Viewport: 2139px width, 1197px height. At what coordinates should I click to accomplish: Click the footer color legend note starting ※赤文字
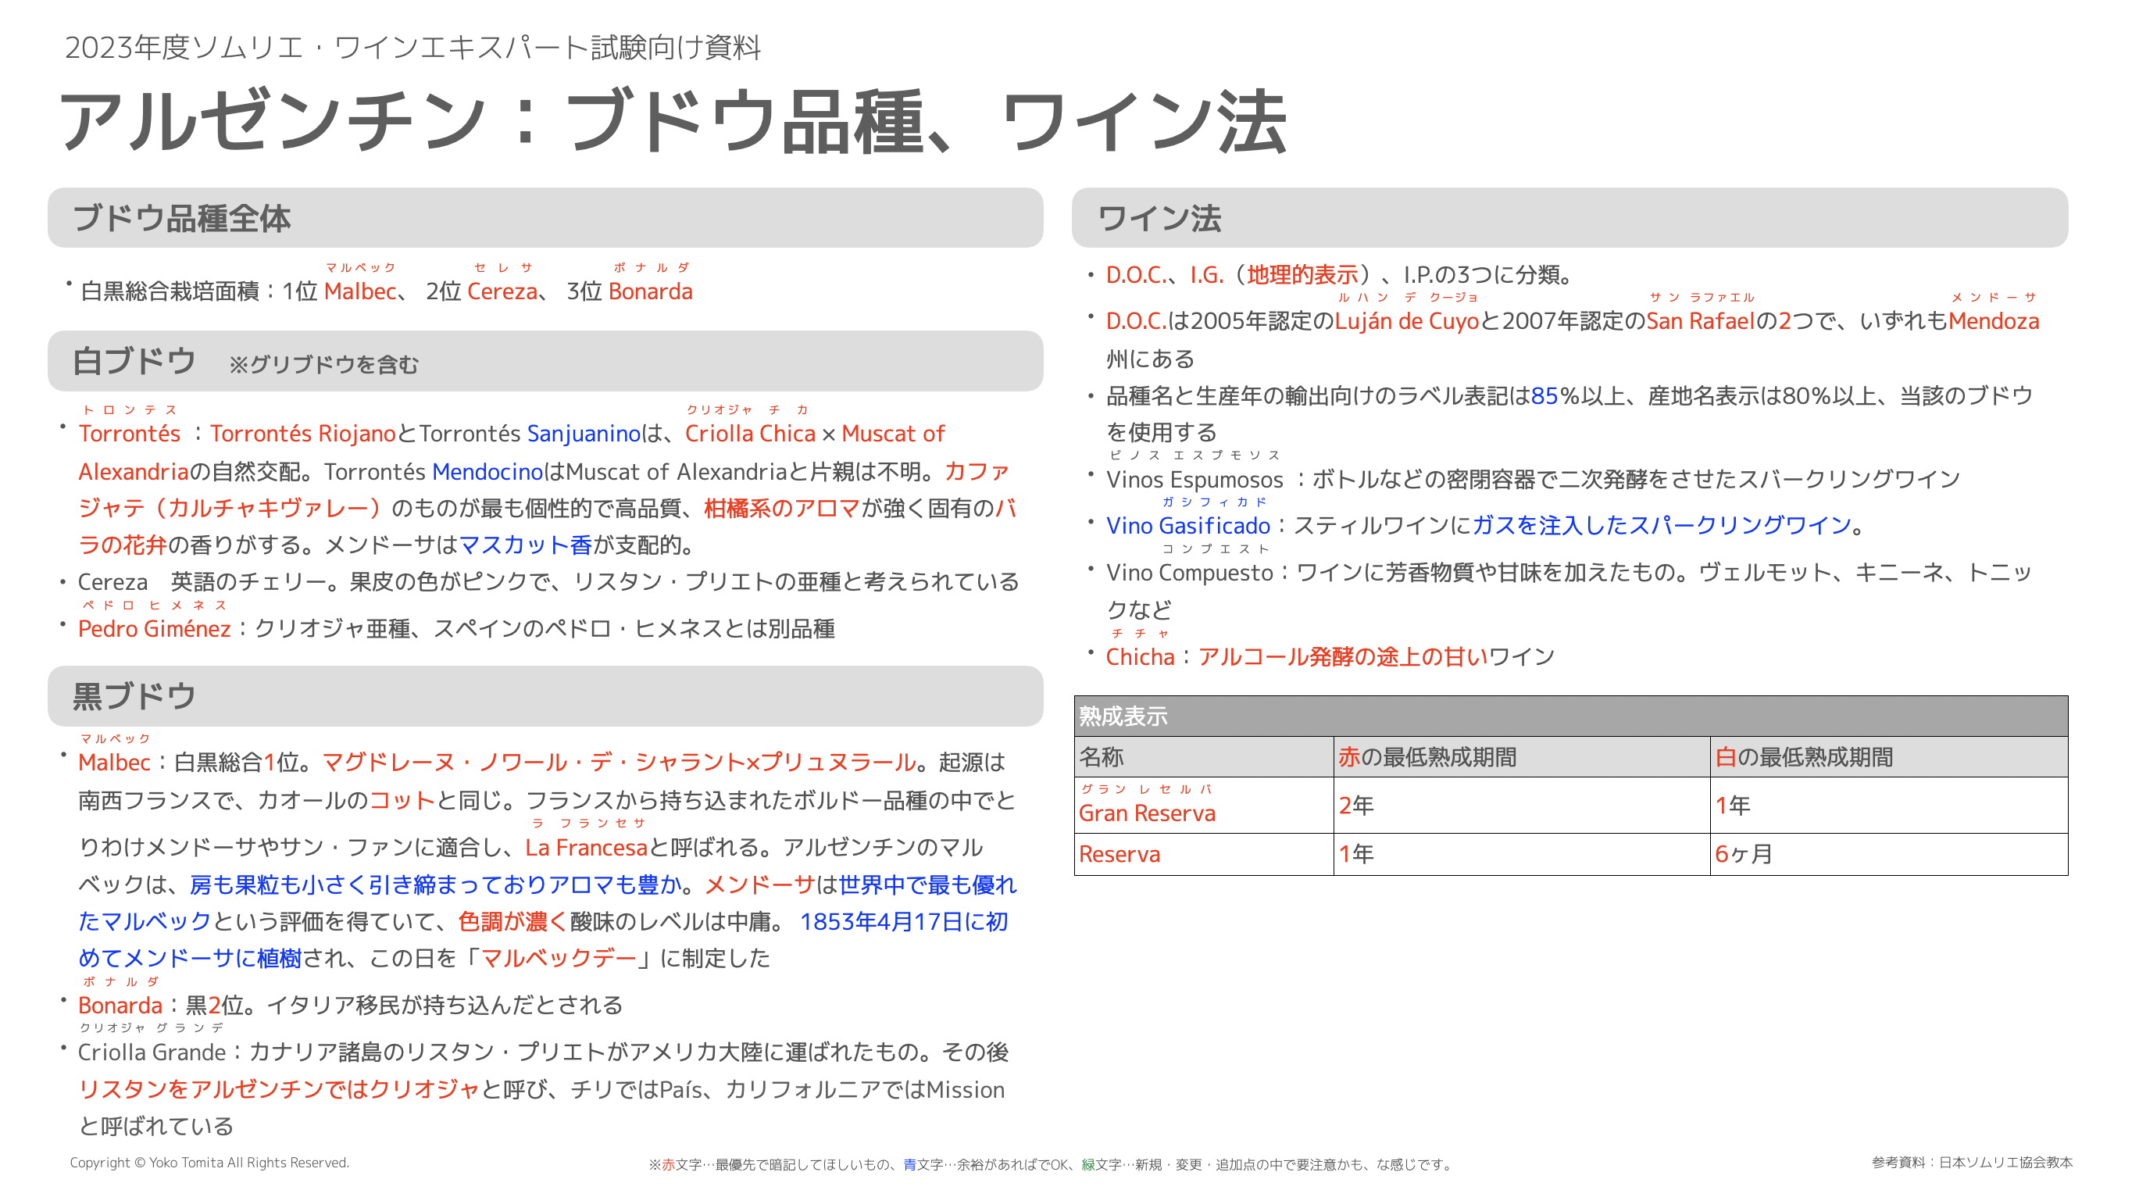[1051, 1165]
